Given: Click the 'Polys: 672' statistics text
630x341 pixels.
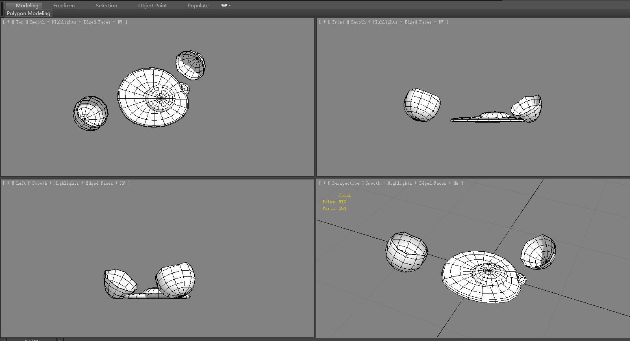Looking at the screenshot, I should click(x=334, y=202).
